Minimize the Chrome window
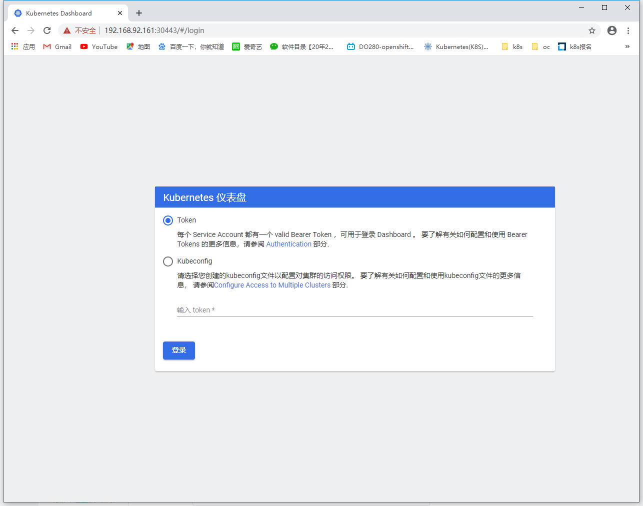 tap(581, 7)
